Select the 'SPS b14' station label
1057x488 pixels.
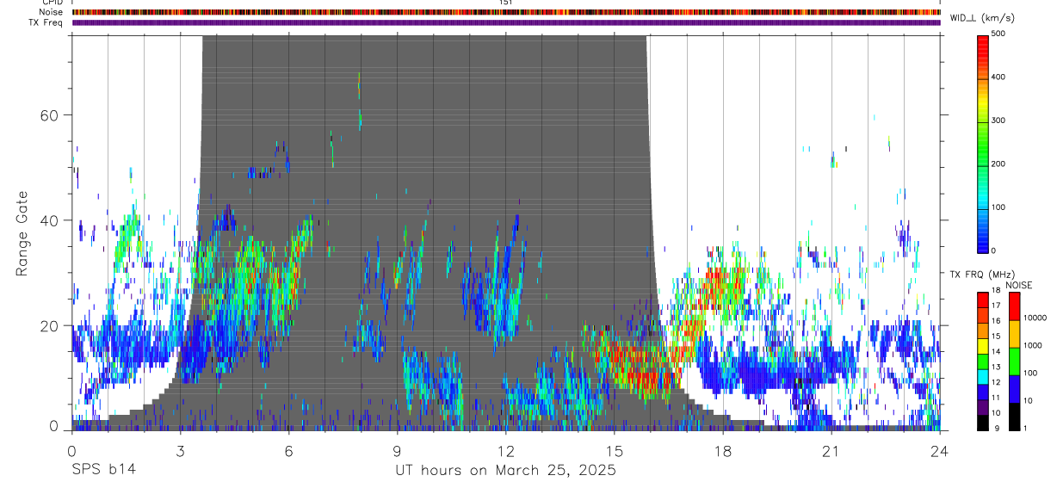pos(103,471)
